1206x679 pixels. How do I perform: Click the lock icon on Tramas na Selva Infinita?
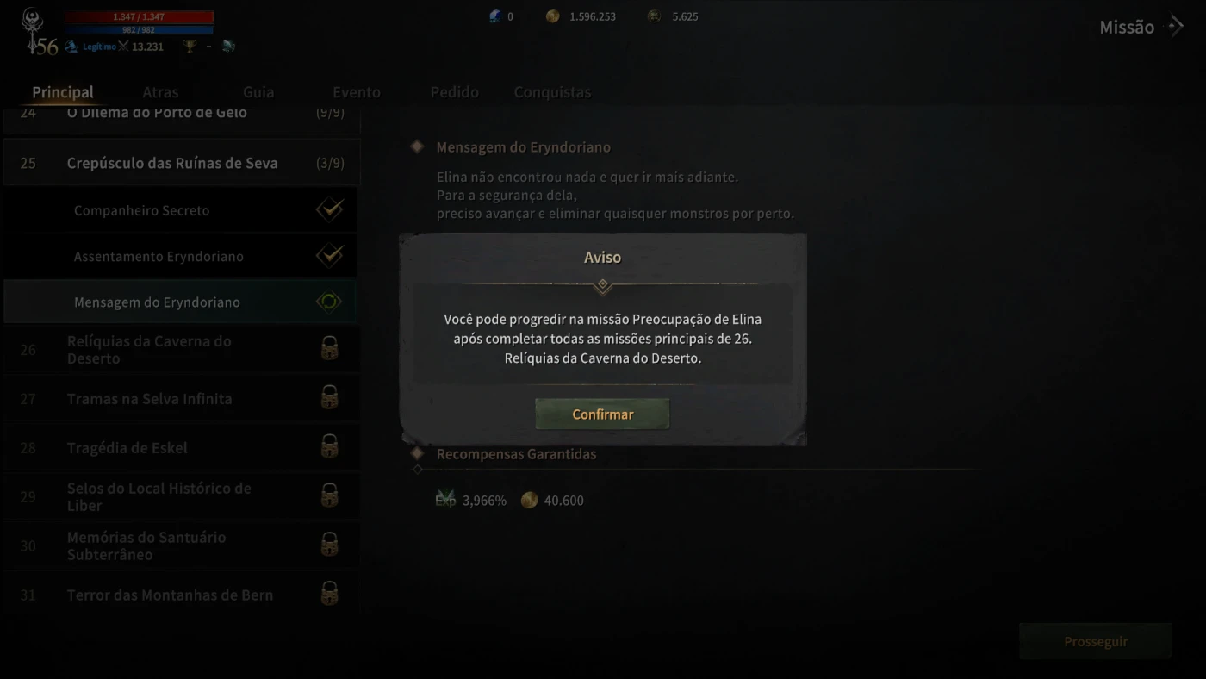coord(329,397)
